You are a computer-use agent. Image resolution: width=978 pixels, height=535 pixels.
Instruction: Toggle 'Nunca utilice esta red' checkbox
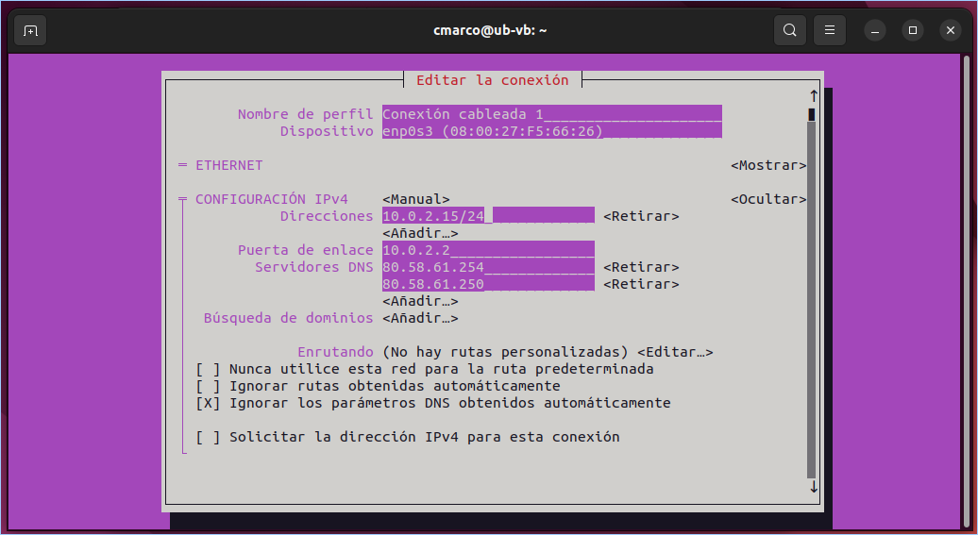click(208, 369)
